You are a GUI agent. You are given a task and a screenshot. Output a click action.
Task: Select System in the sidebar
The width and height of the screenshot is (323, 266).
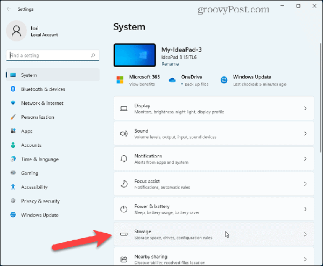53,75
